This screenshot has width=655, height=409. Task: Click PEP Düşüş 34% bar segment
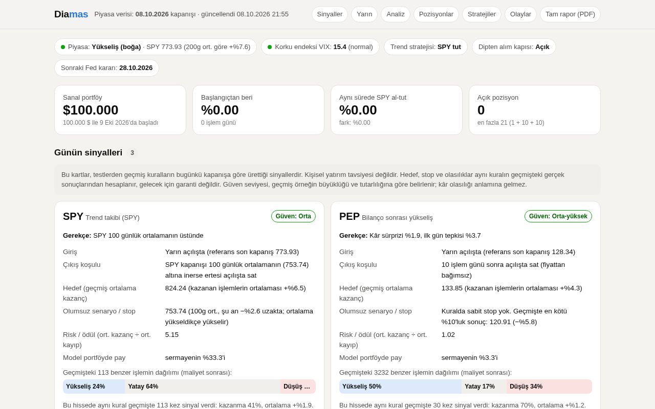pyautogui.click(x=549, y=387)
